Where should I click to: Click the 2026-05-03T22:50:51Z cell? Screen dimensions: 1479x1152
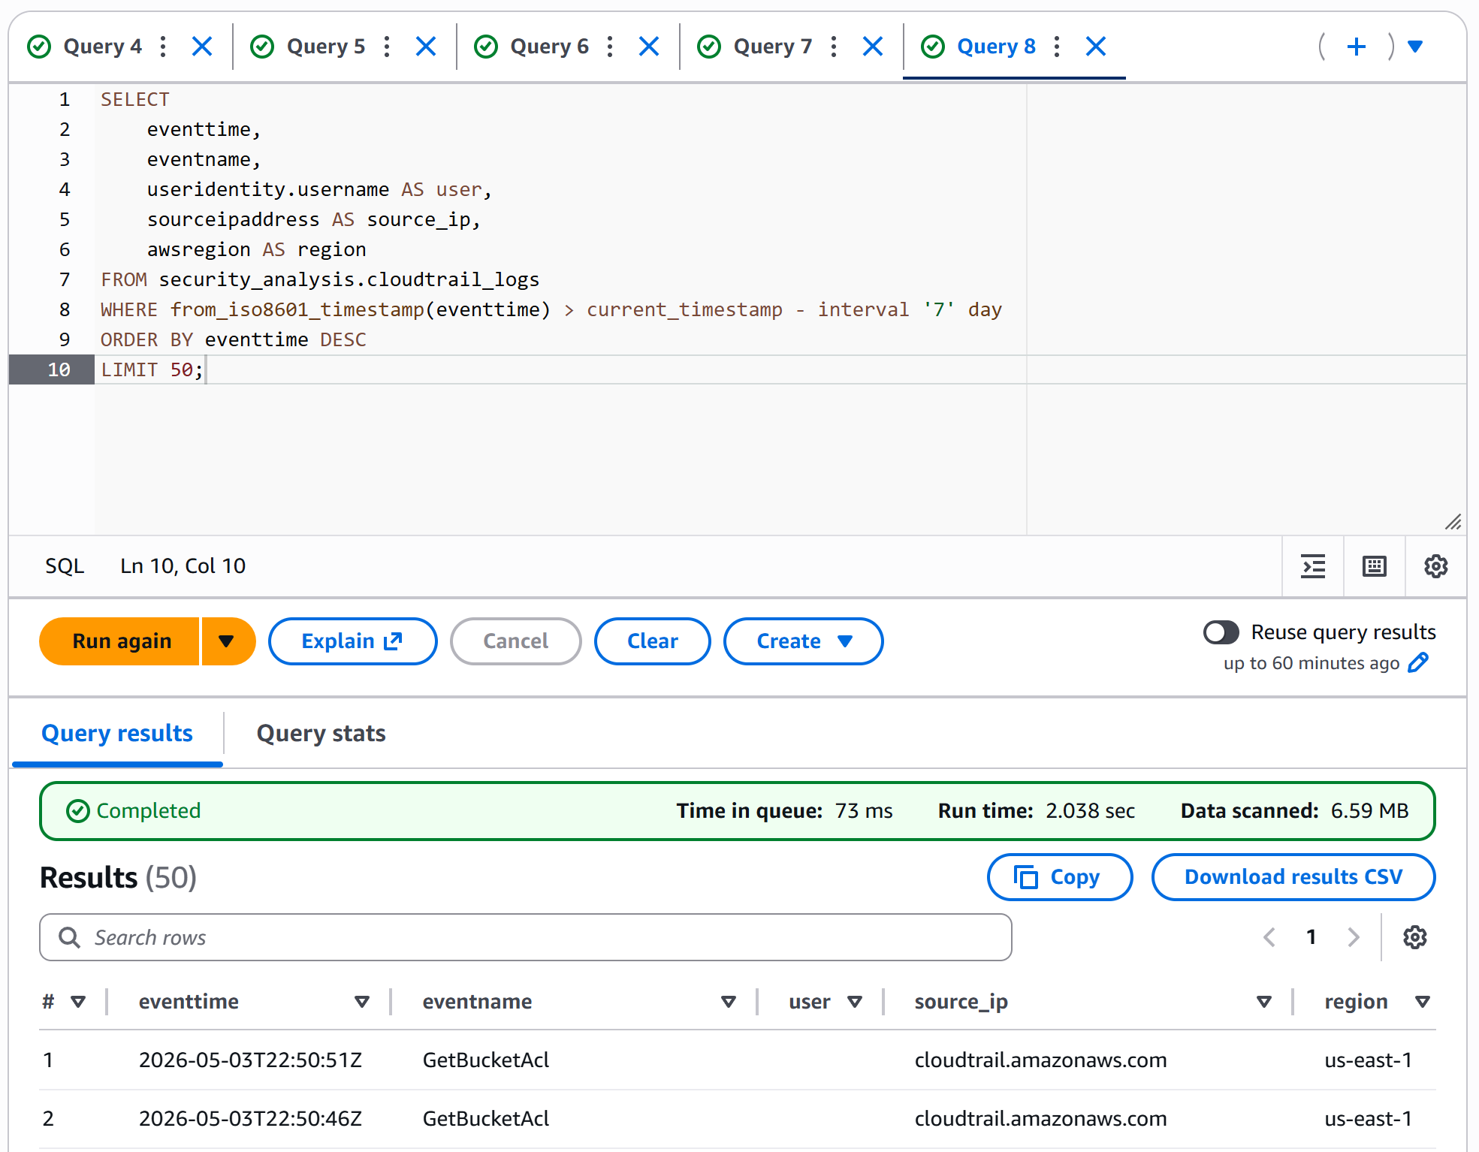click(250, 1060)
